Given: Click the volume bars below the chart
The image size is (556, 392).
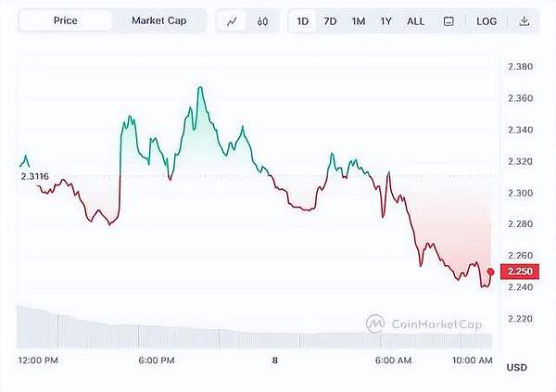Looking at the screenshot, I should click(x=185, y=332).
